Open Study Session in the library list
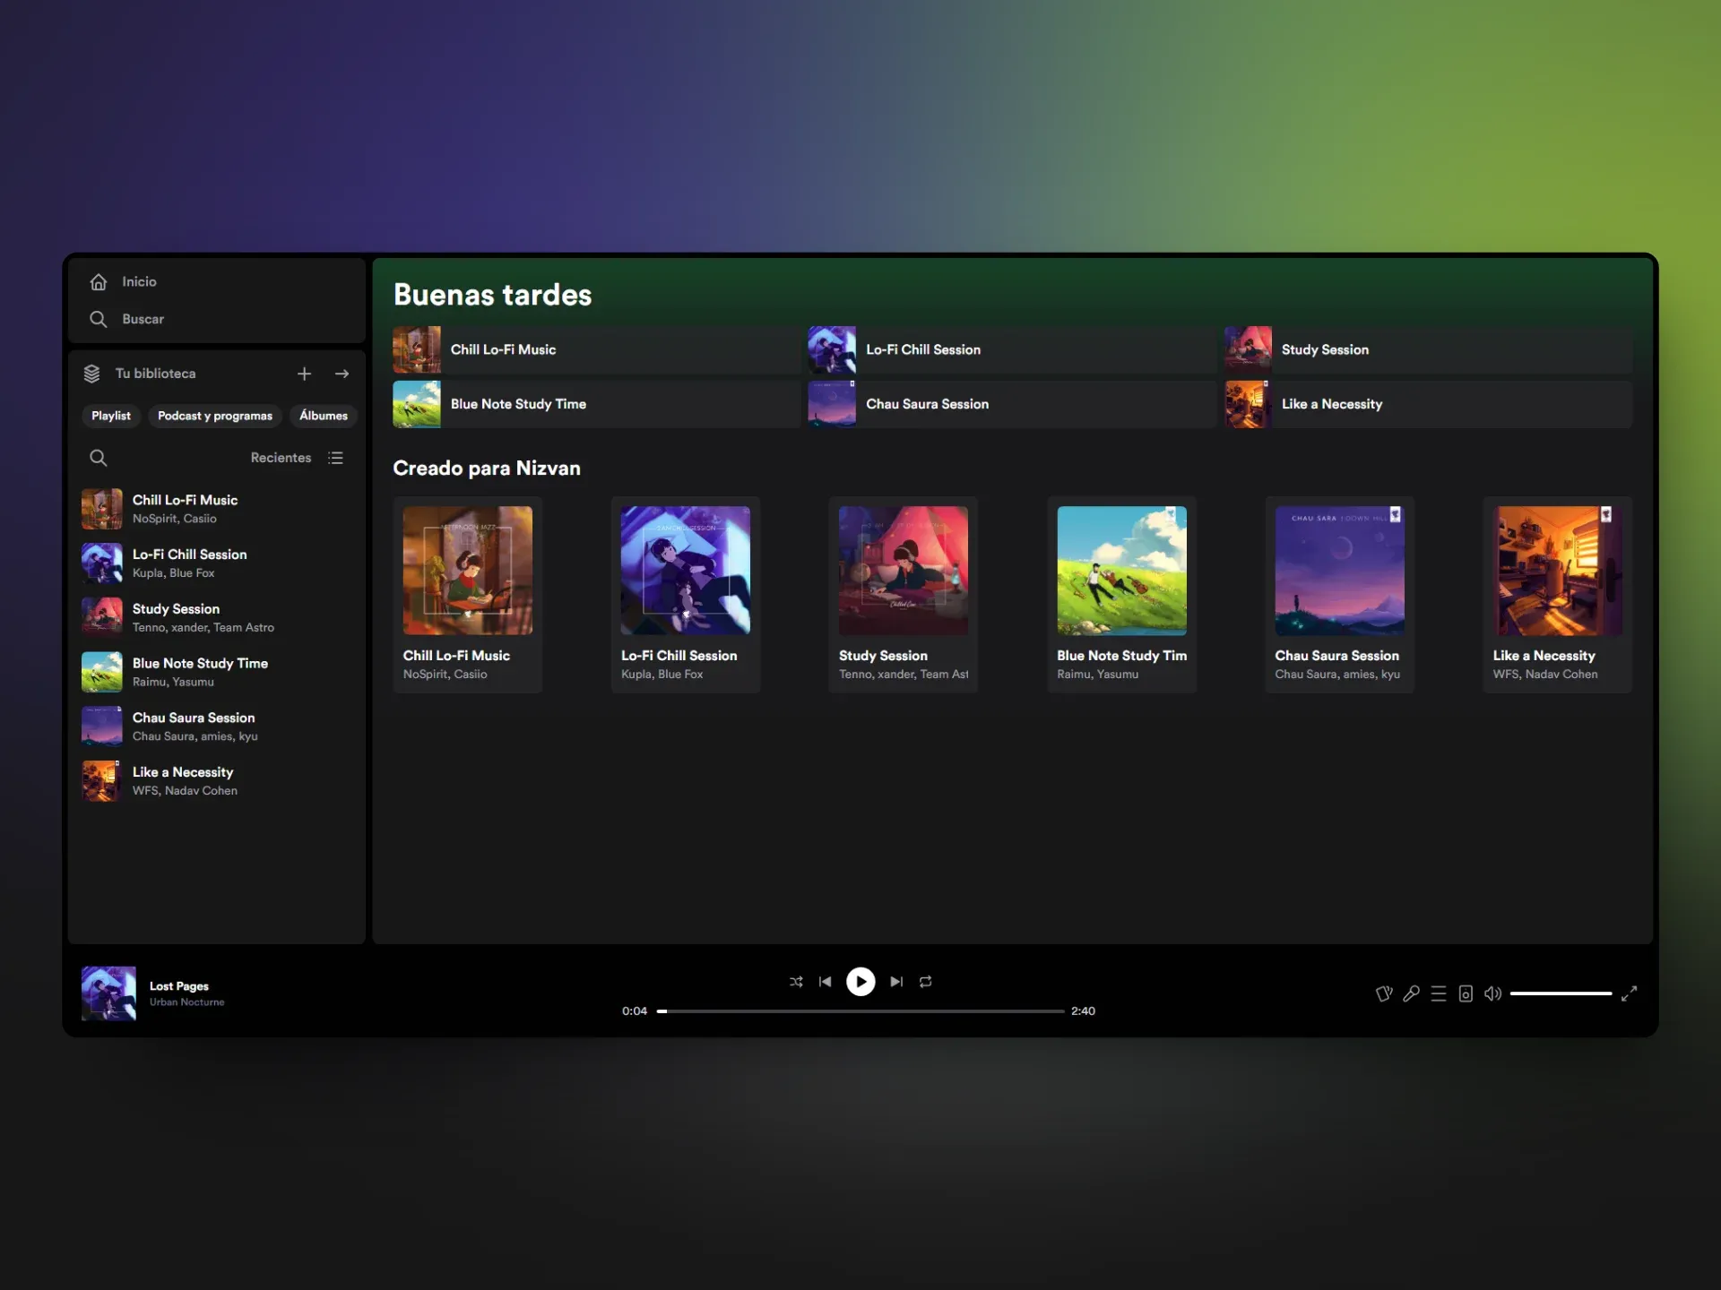 coord(217,617)
